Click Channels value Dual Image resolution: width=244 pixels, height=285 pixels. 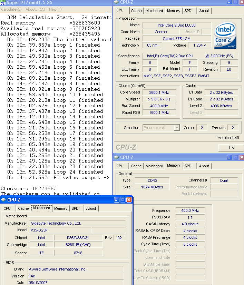[224, 180]
